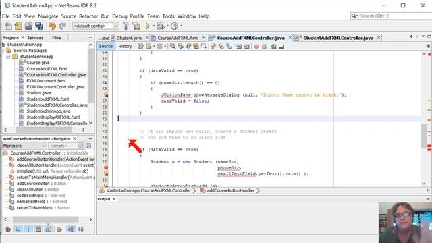The width and height of the screenshot is (432, 243).
Task: Click the editor vertical scrollbar thumb
Action: tap(424, 136)
